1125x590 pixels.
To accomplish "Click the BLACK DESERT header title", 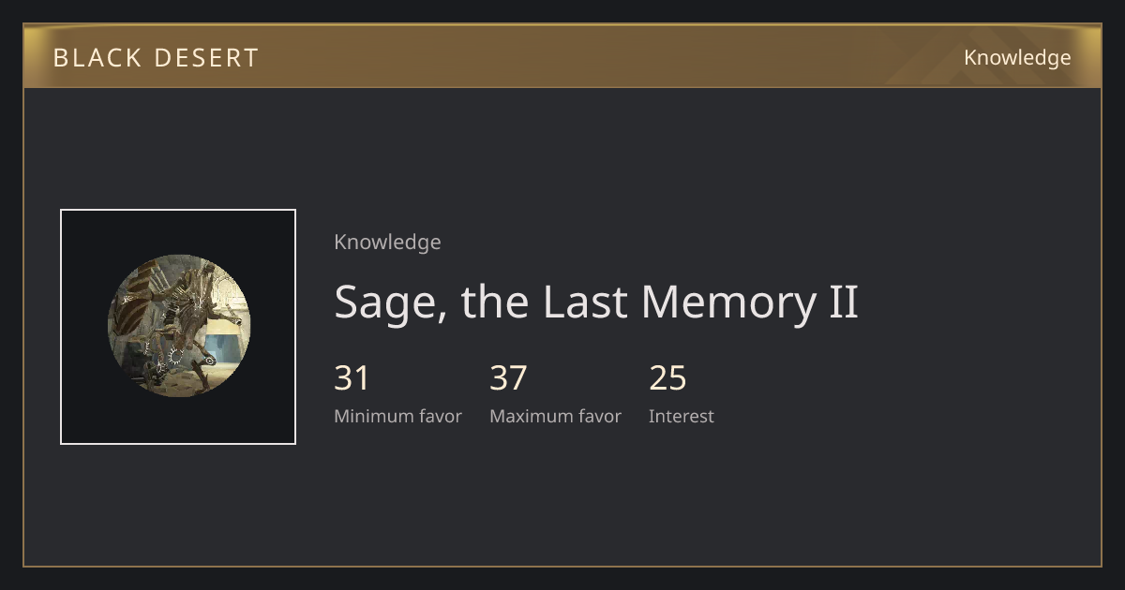I will coord(156,58).
